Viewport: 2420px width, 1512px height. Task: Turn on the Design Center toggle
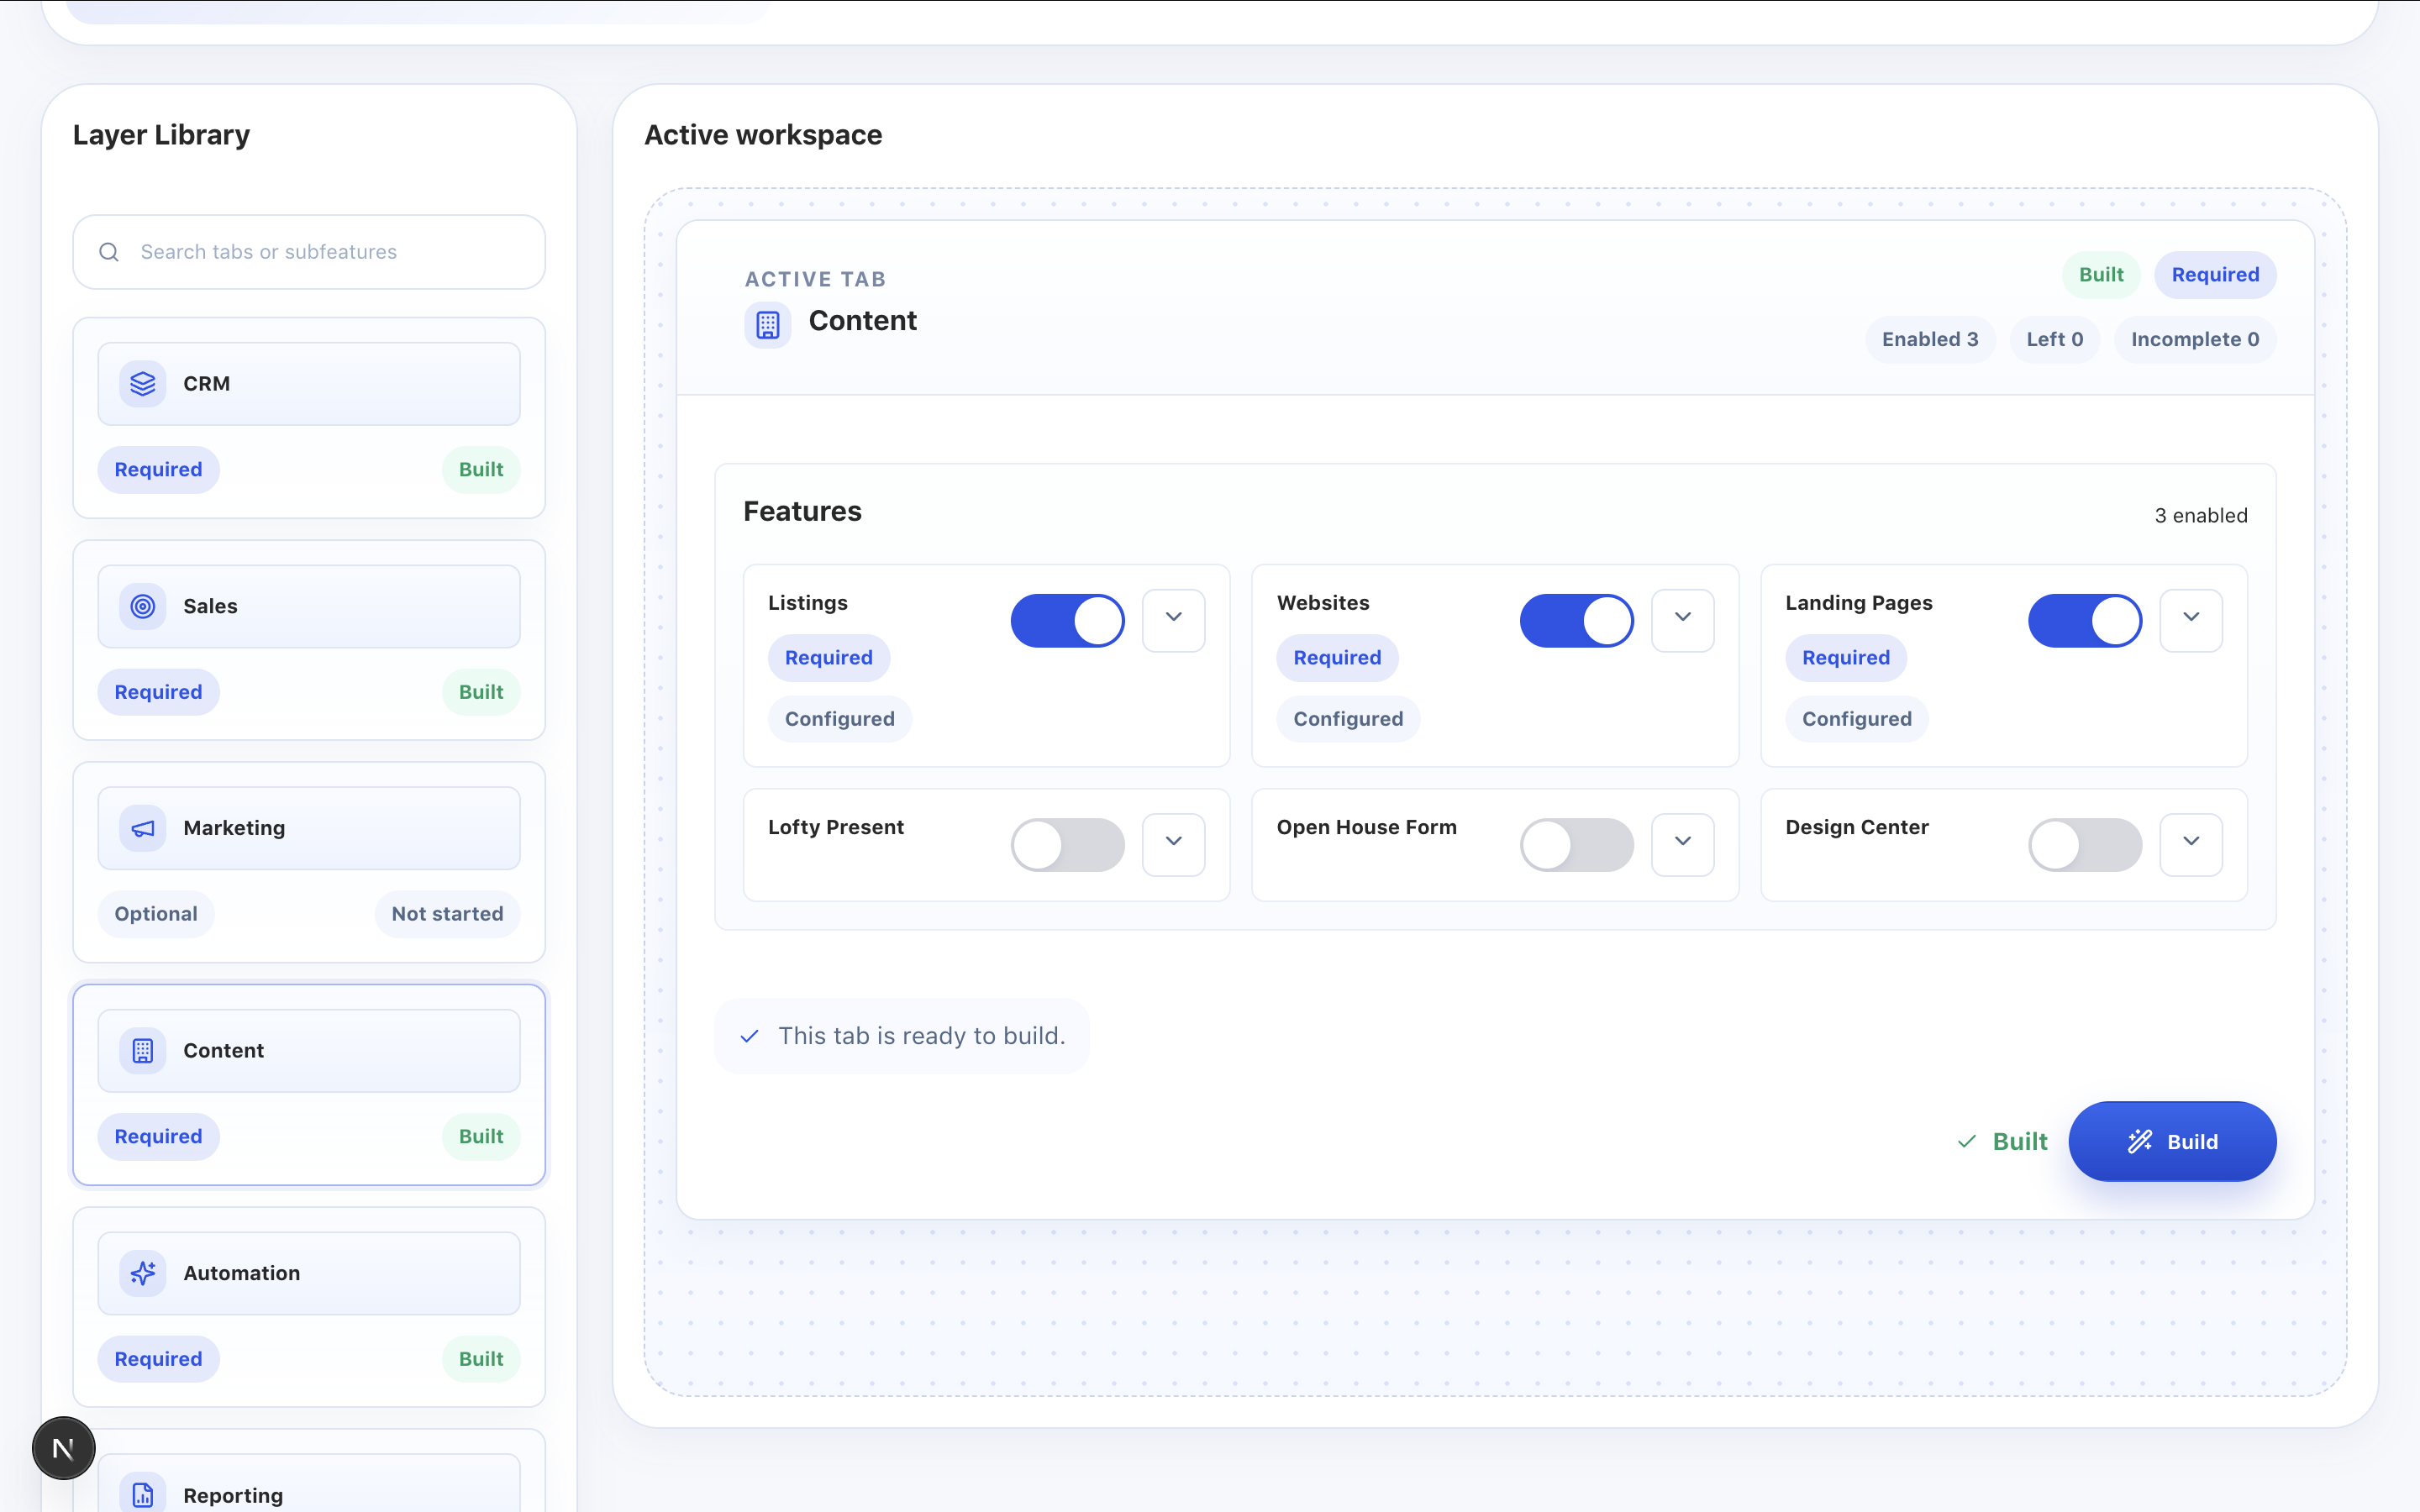(x=2084, y=845)
